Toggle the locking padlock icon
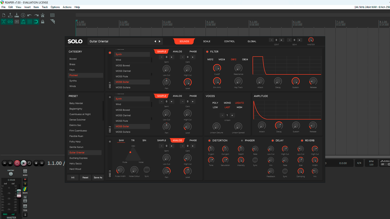Viewport: 390px width, 219px height. click(x=43, y=22)
